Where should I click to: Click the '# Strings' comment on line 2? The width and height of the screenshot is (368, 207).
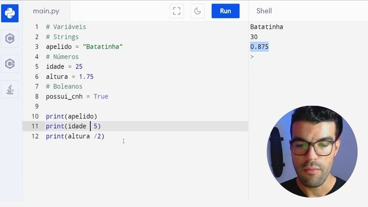(62, 37)
